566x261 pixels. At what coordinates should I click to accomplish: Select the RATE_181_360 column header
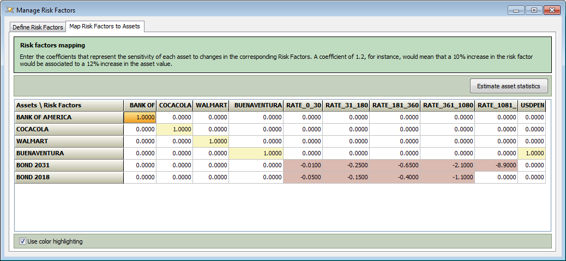pyautogui.click(x=395, y=105)
